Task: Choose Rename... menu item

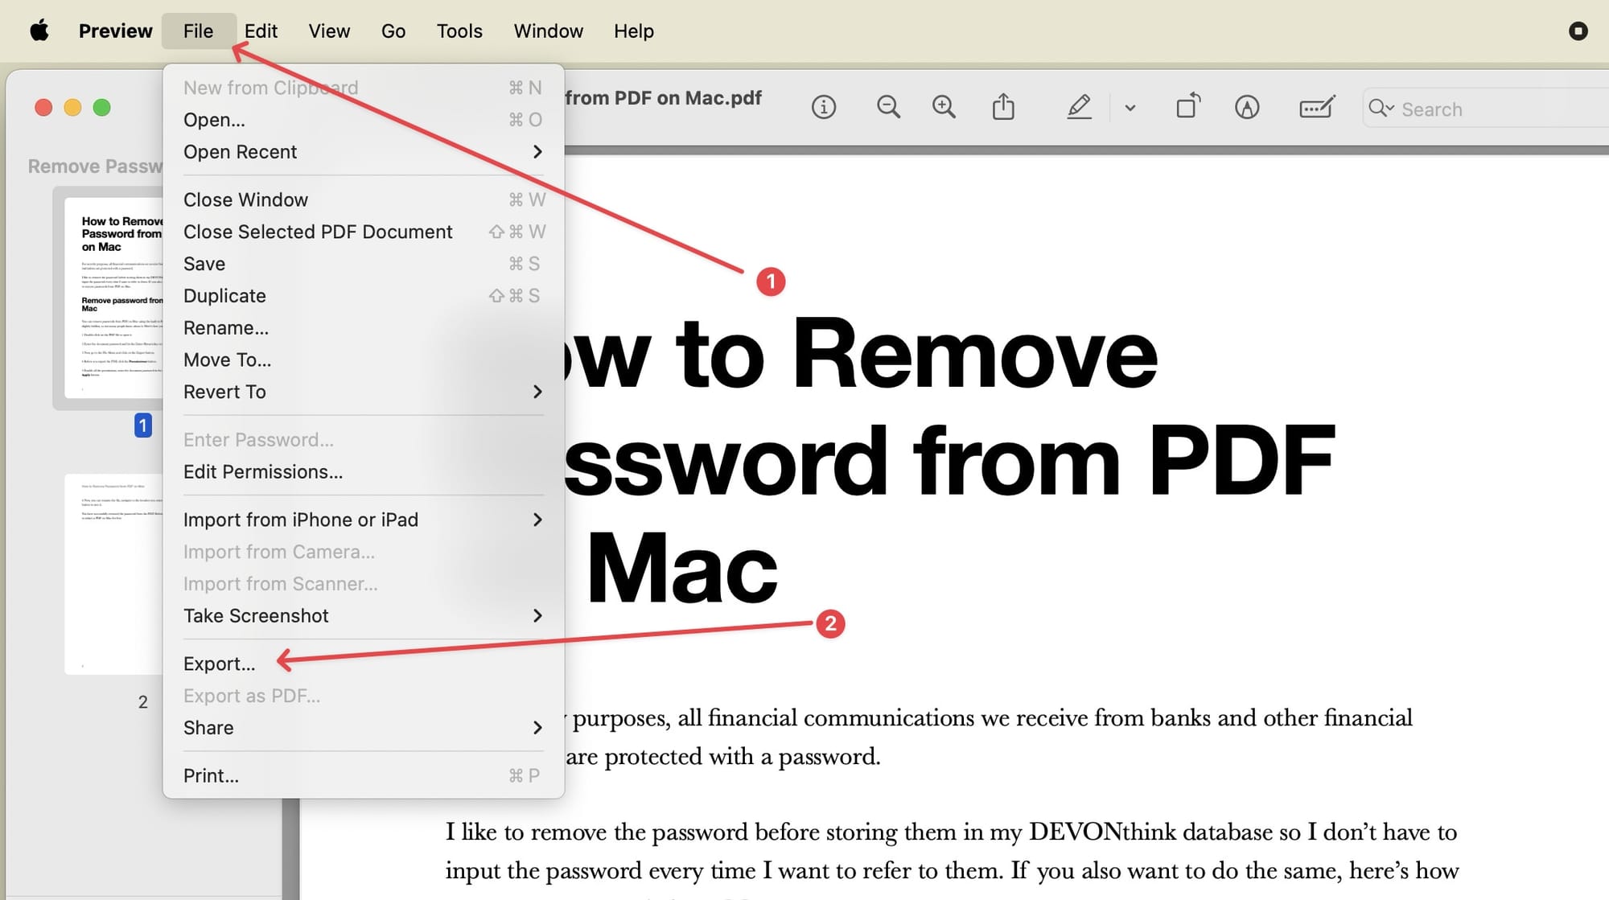Action: coord(363,328)
